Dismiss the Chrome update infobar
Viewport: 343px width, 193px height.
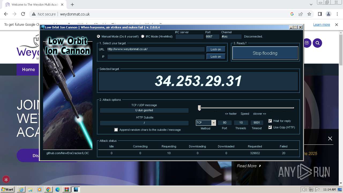(337, 24)
